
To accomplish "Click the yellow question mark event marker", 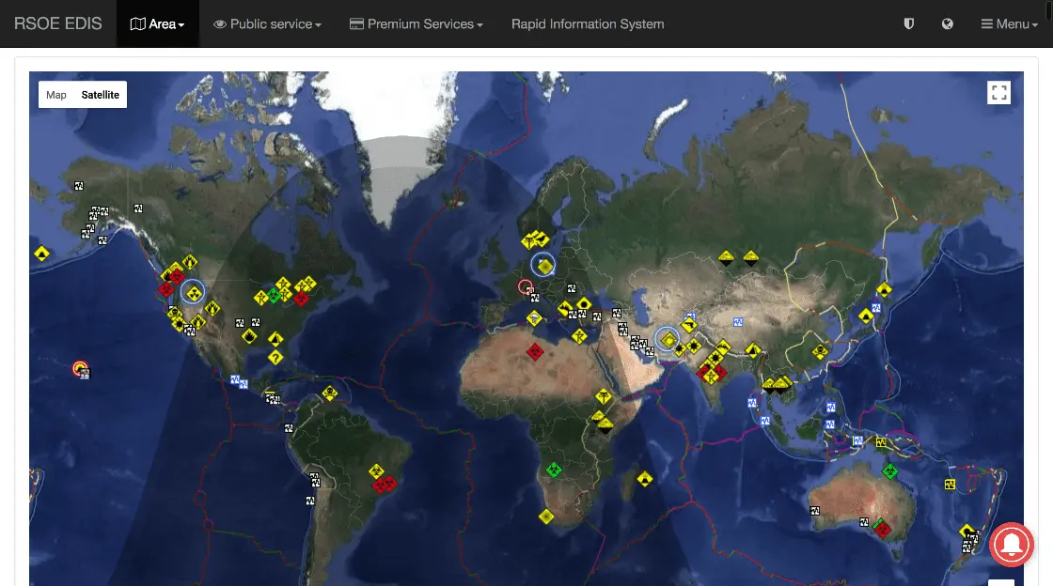I will click(x=275, y=358).
